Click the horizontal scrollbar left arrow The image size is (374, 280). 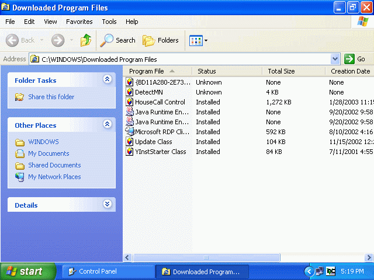click(x=127, y=257)
